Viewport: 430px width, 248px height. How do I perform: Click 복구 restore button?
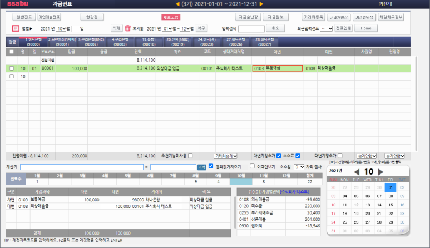coord(201,28)
